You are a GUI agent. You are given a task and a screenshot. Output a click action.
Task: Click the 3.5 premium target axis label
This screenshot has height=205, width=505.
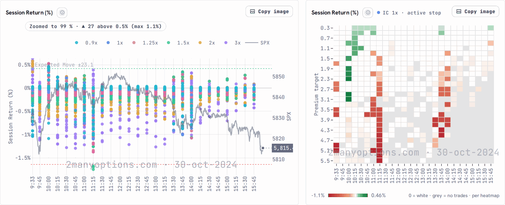tap(325, 110)
